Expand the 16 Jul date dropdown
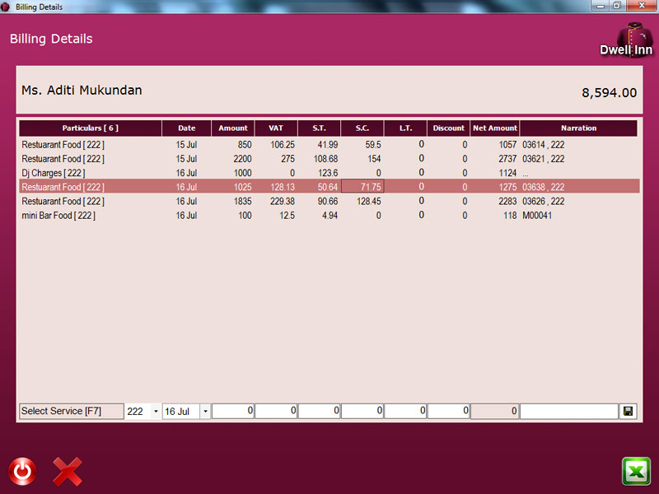Image resolution: width=659 pixels, height=494 pixels. pyautogui.click(x=205, y=411)
